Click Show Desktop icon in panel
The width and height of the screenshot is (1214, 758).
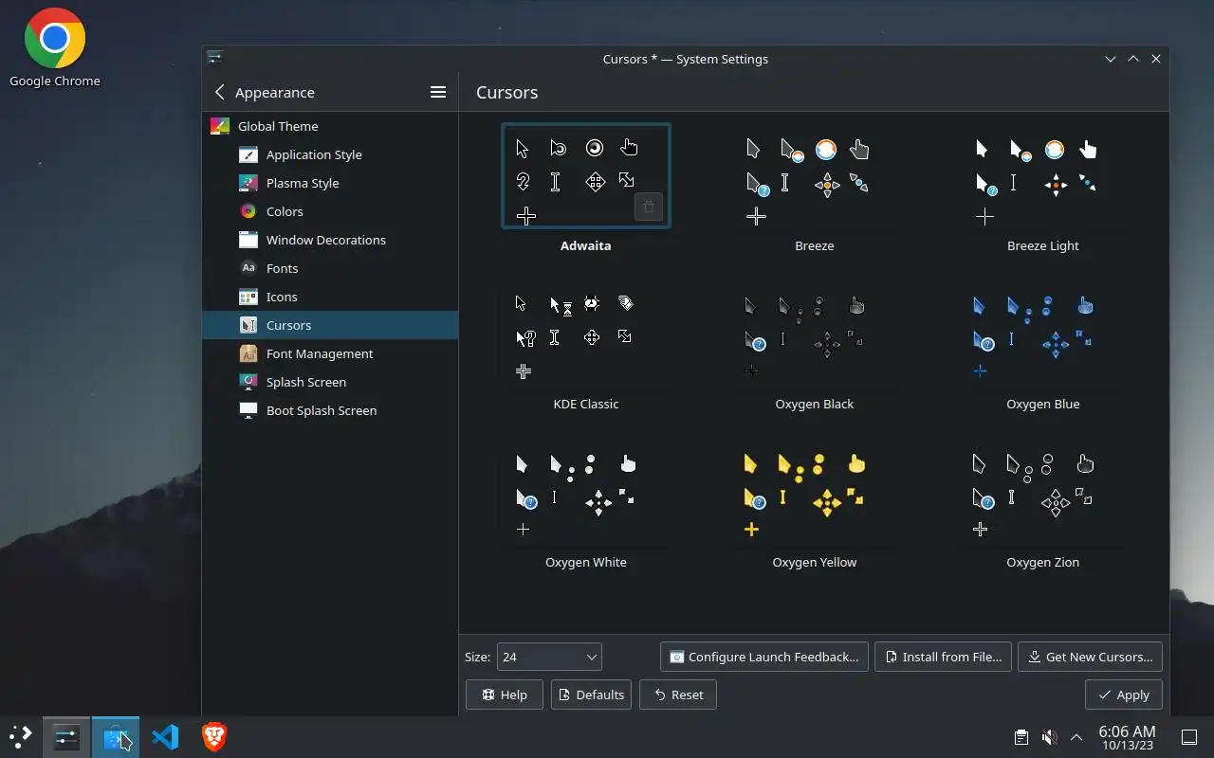click(x=1189, y=737)
